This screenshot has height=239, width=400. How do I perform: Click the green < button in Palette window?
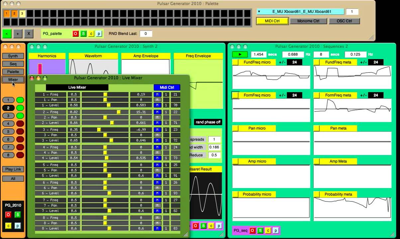pyautogui.click(x=7, y=34)
